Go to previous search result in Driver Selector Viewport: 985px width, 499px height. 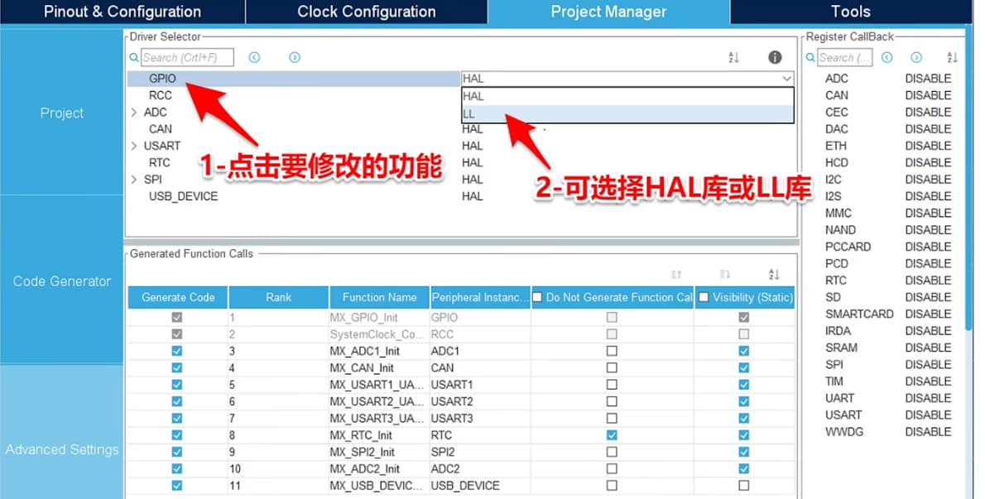(254, 57)
